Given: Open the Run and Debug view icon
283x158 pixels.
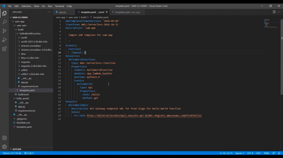Looking at the screenshot, I should (x=4, y=40).
